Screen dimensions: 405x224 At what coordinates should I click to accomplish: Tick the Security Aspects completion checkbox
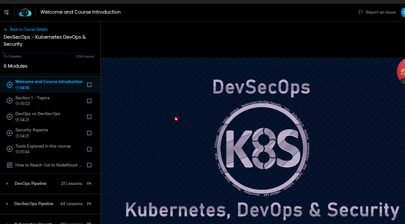[89, 133]
